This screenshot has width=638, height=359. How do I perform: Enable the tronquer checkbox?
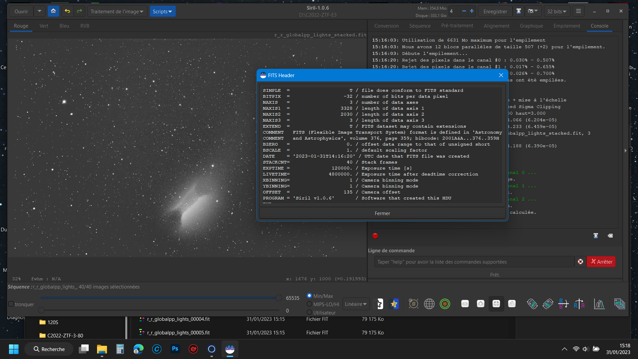pyautogui.click(x=11, y=304)
